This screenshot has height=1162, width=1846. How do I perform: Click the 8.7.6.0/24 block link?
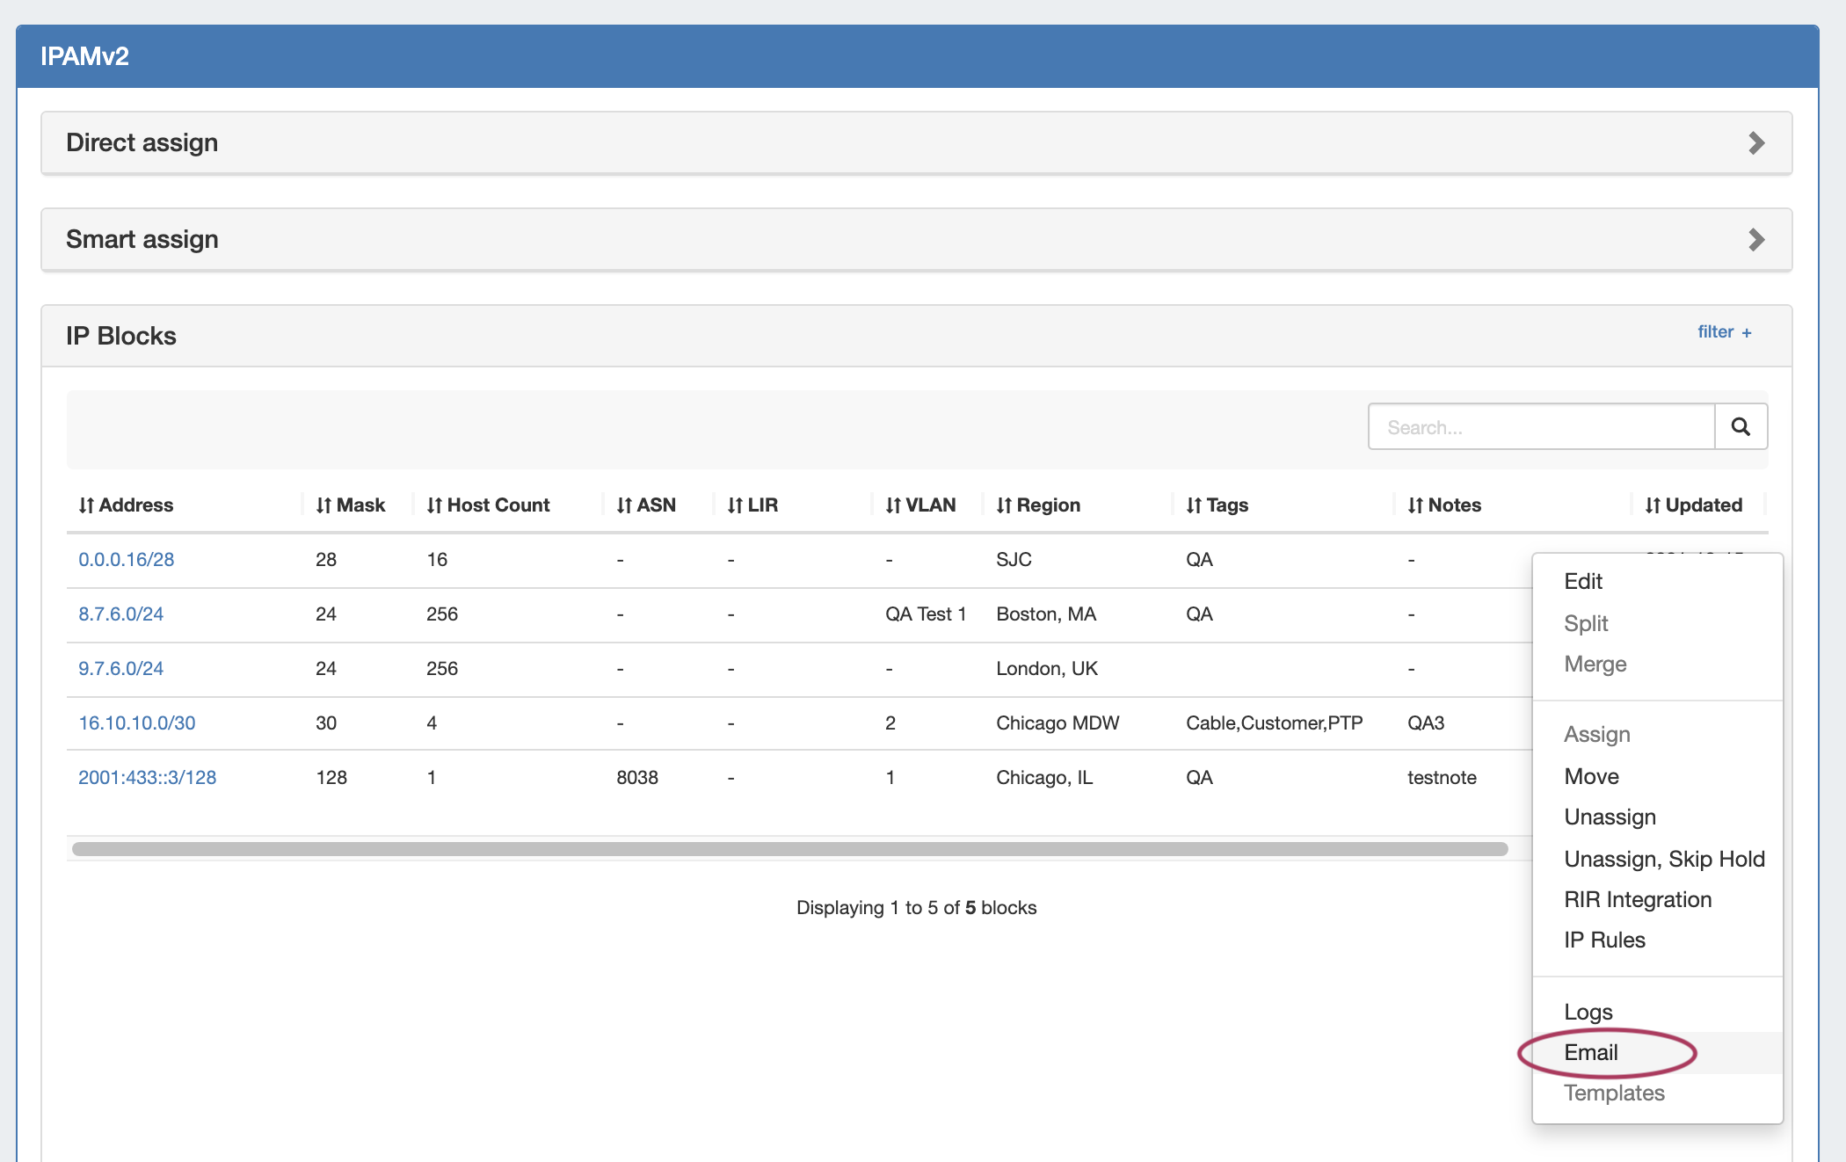point(120,614)
